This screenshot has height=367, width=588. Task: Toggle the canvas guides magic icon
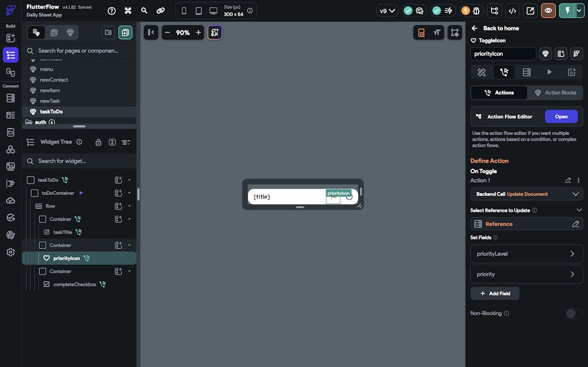pos(215,32)
